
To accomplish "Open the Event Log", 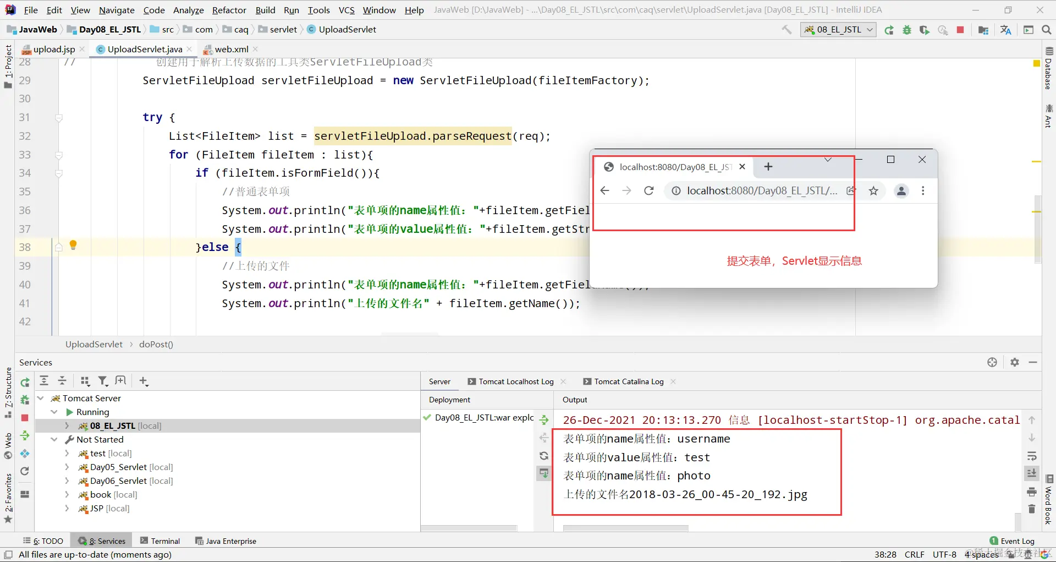I will (x=1011, y=541).
